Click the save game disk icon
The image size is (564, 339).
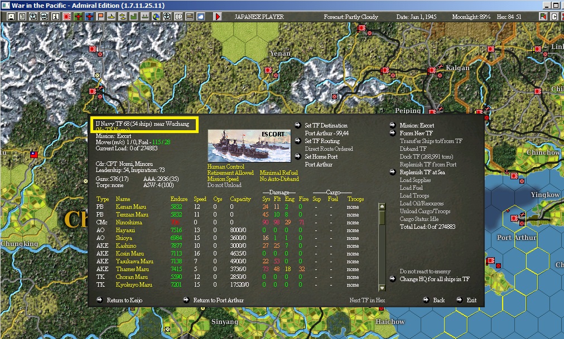pos(11,17)
